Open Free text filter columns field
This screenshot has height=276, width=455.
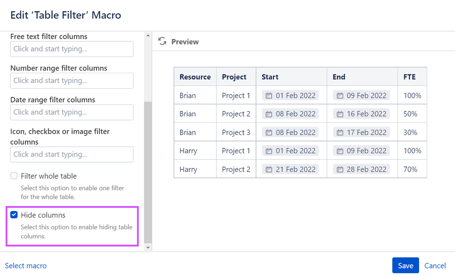coord(72,49)
